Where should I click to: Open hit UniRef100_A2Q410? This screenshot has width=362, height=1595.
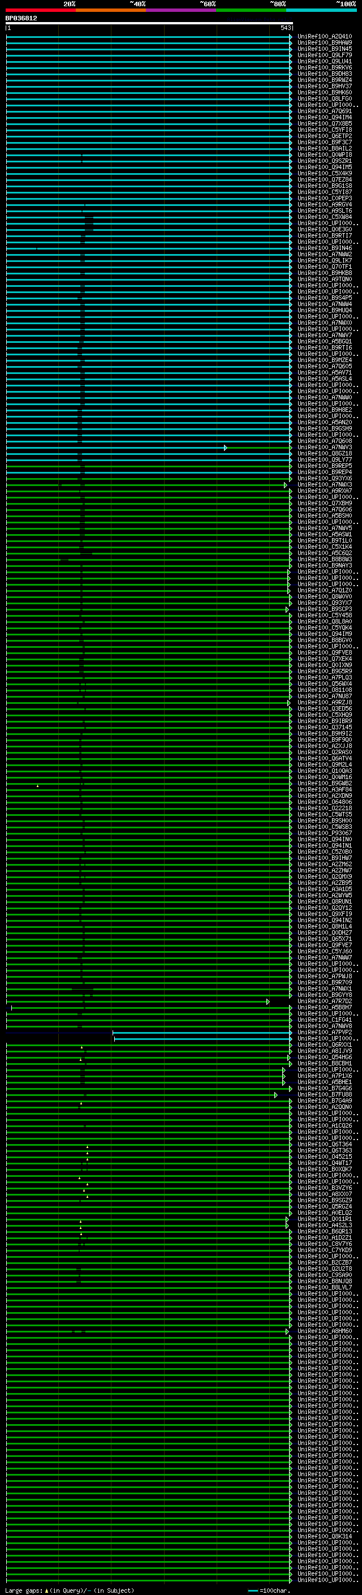pos(324,37)
